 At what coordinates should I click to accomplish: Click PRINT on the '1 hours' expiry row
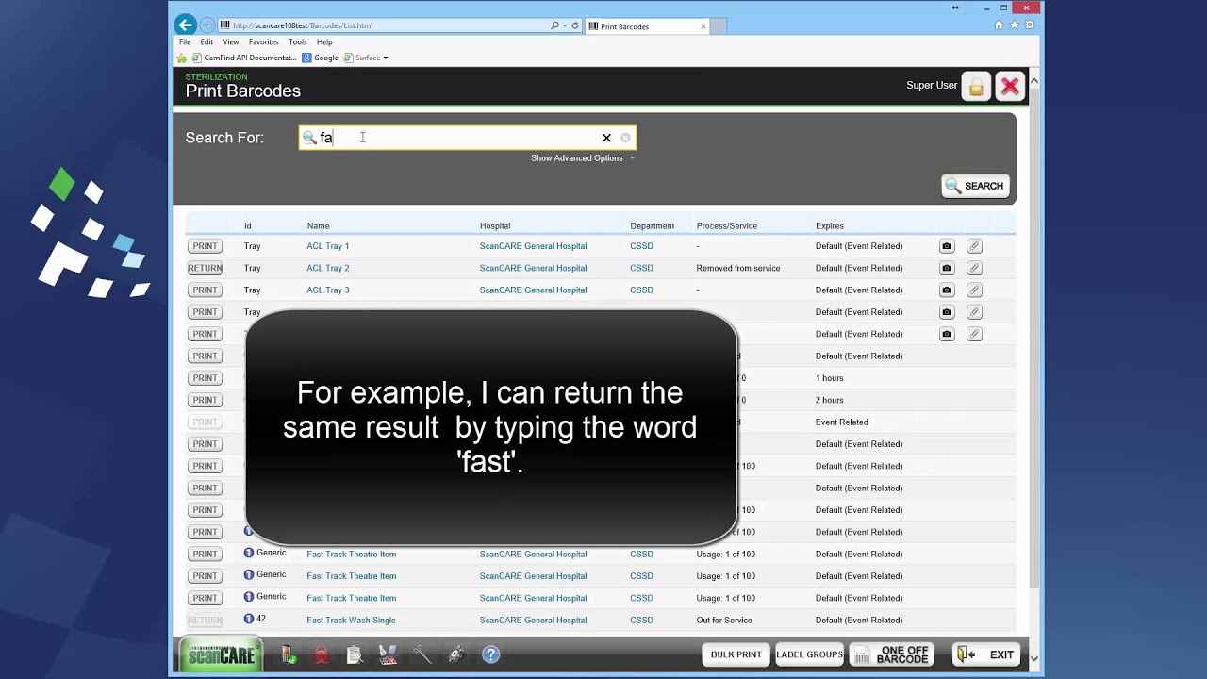[205, 378]
